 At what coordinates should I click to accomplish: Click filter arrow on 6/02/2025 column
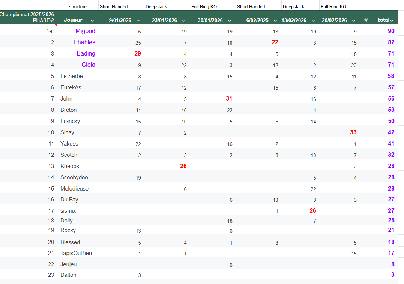275,21
